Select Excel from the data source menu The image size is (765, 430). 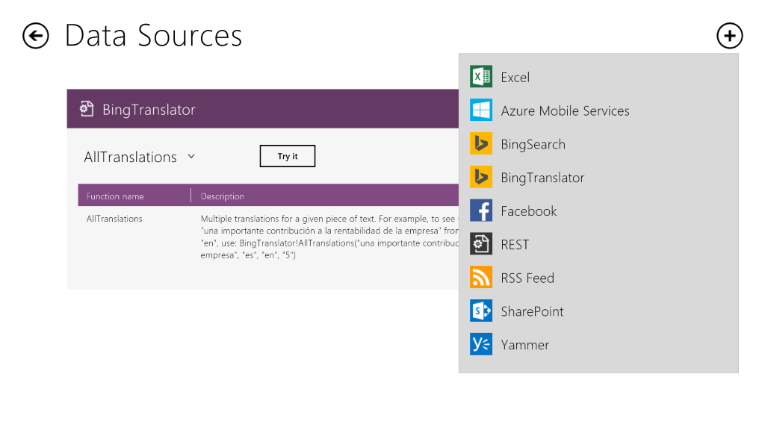[515, 76]
